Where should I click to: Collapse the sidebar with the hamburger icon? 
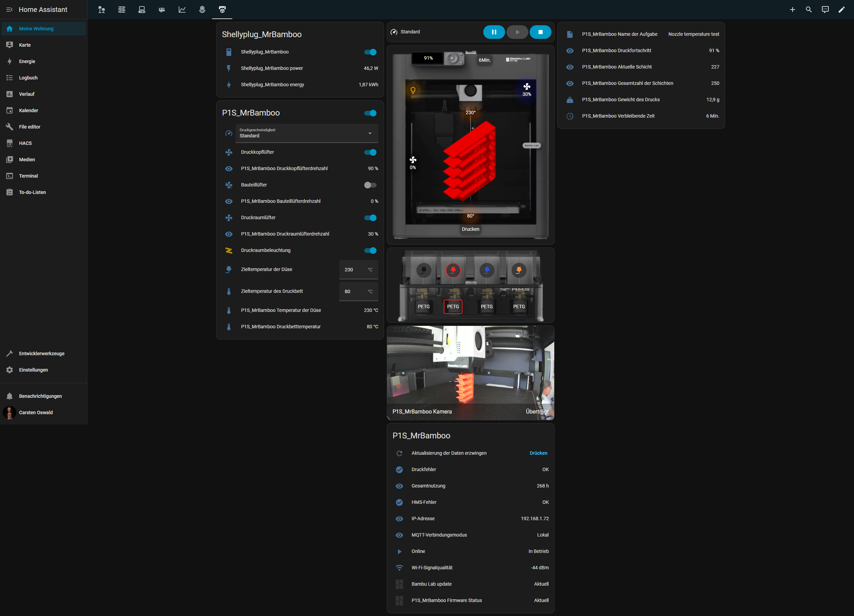point(10,10)
